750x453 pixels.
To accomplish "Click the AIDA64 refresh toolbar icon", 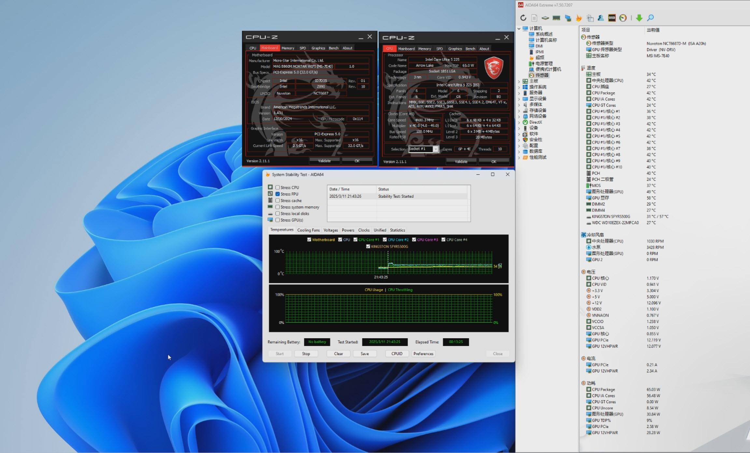I will pyautogui.click(x=523, y=18).
